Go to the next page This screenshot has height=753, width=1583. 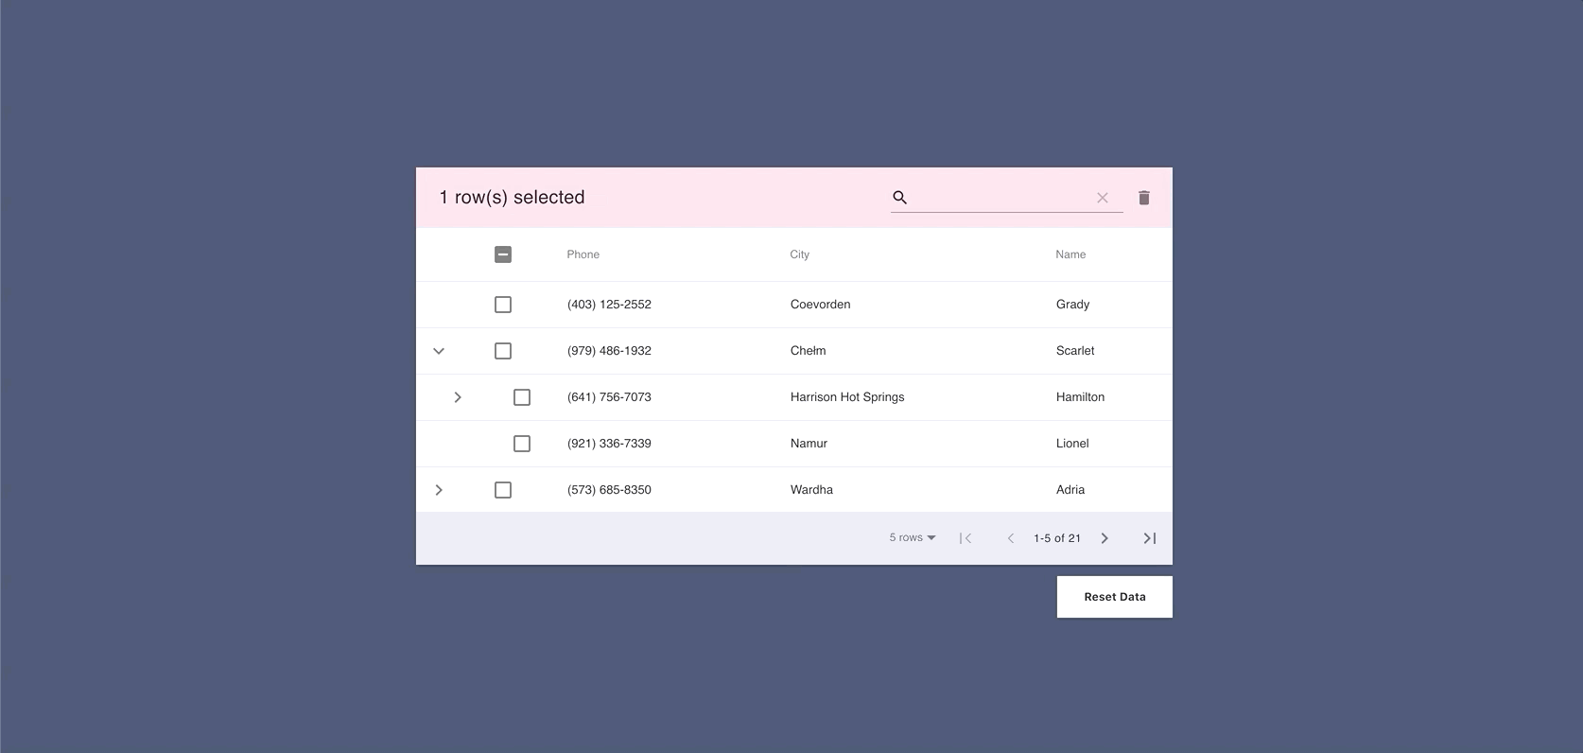[1105, 538]
